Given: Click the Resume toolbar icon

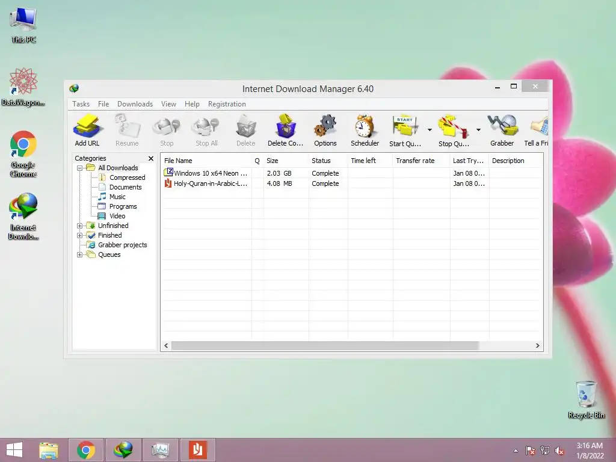Looking at the screenshot, I should coord(127,131).
